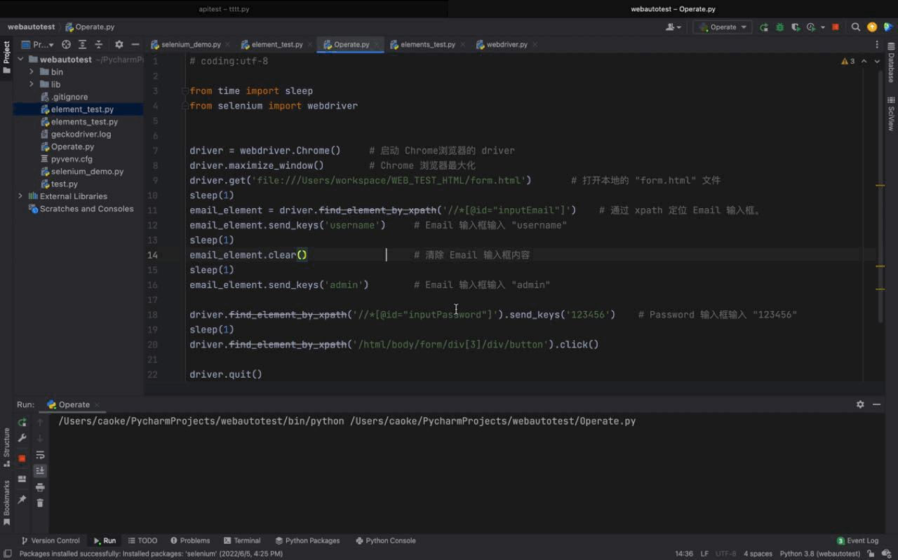
Task: Open the Terminal tool window
Action: tap(242, 540)
